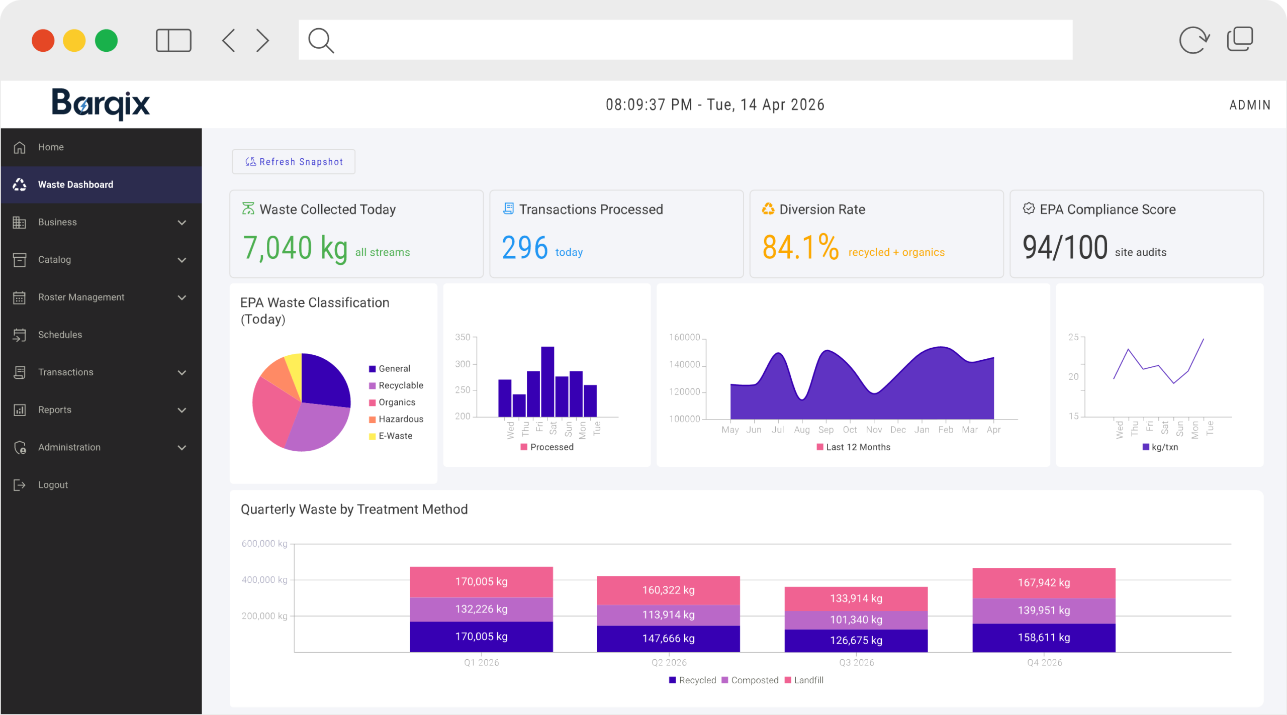Reload the page with refresh icon

tap(1194, 40)
